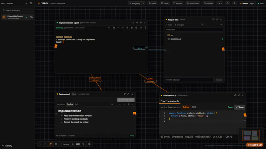Screen dimensions: 266x149
Task: Undo last canvas action
Action: point(40,144)
